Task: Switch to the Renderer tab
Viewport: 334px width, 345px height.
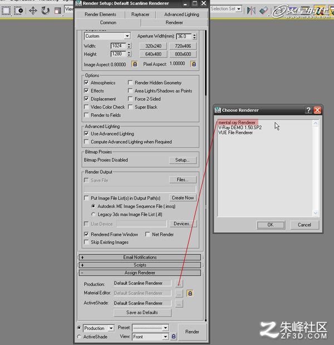Action: click(174, 23)
